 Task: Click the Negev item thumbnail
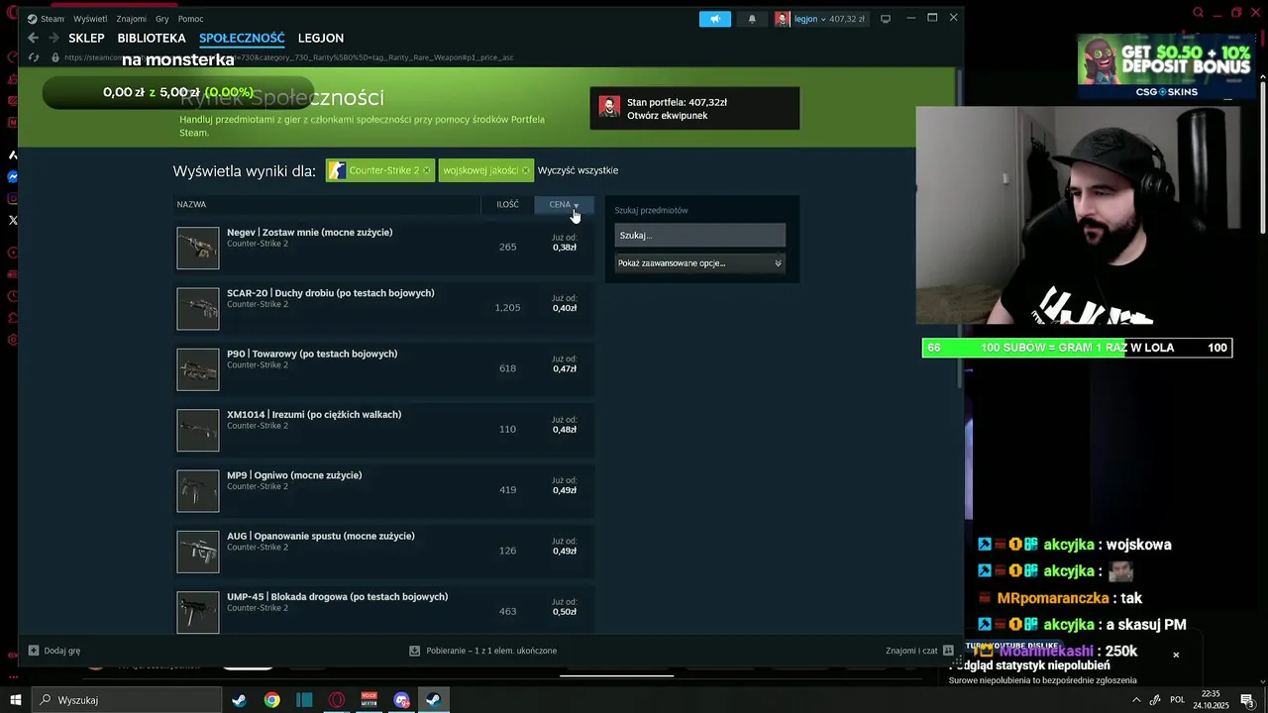click(x=198, y=248)
